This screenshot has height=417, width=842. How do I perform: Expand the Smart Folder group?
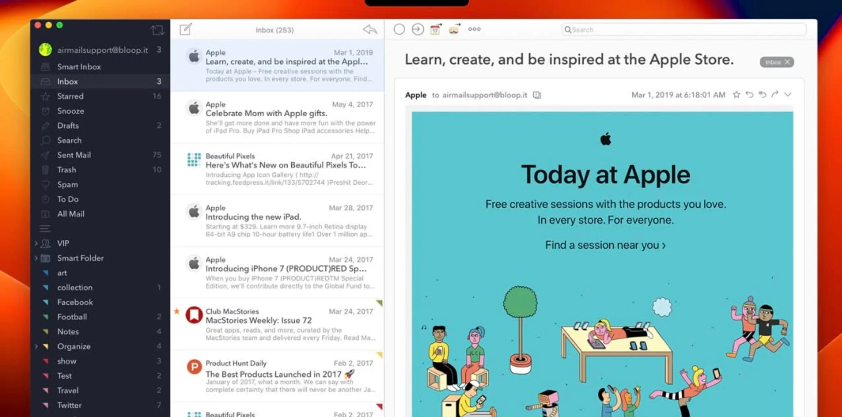click(36, 258)
